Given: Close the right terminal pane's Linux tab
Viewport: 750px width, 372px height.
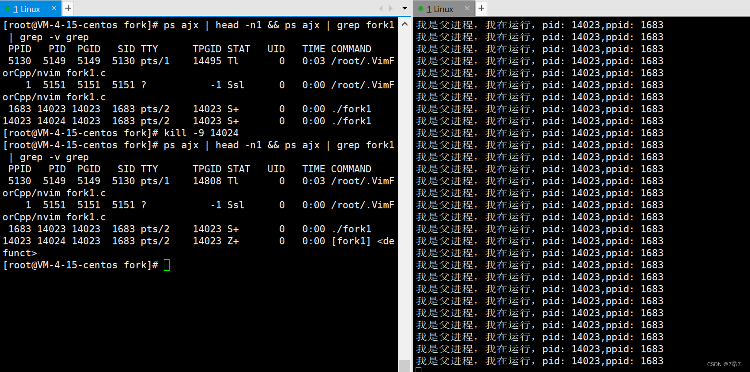Looking at the screenshot, I should point(467,9).
